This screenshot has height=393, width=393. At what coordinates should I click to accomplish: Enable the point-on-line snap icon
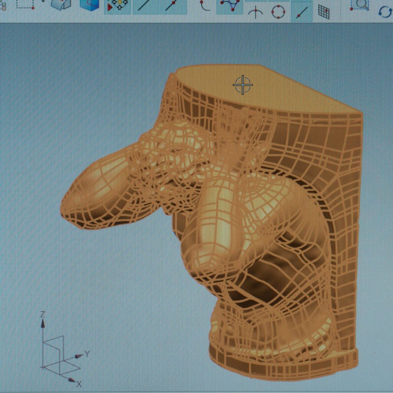pos(301,12)
